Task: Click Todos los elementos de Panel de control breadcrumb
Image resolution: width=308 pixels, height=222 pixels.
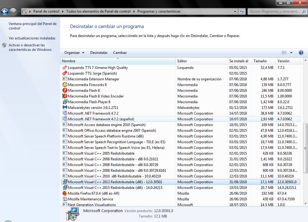Action: pos(98,11)
